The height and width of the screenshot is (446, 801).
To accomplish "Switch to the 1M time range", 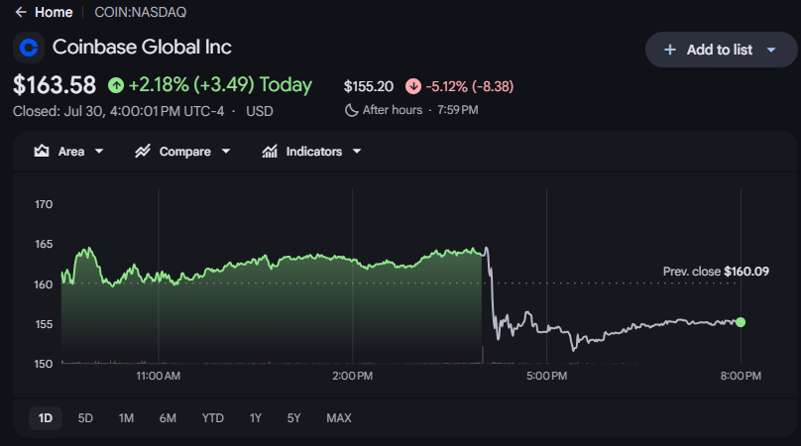I will pos(126,418).
